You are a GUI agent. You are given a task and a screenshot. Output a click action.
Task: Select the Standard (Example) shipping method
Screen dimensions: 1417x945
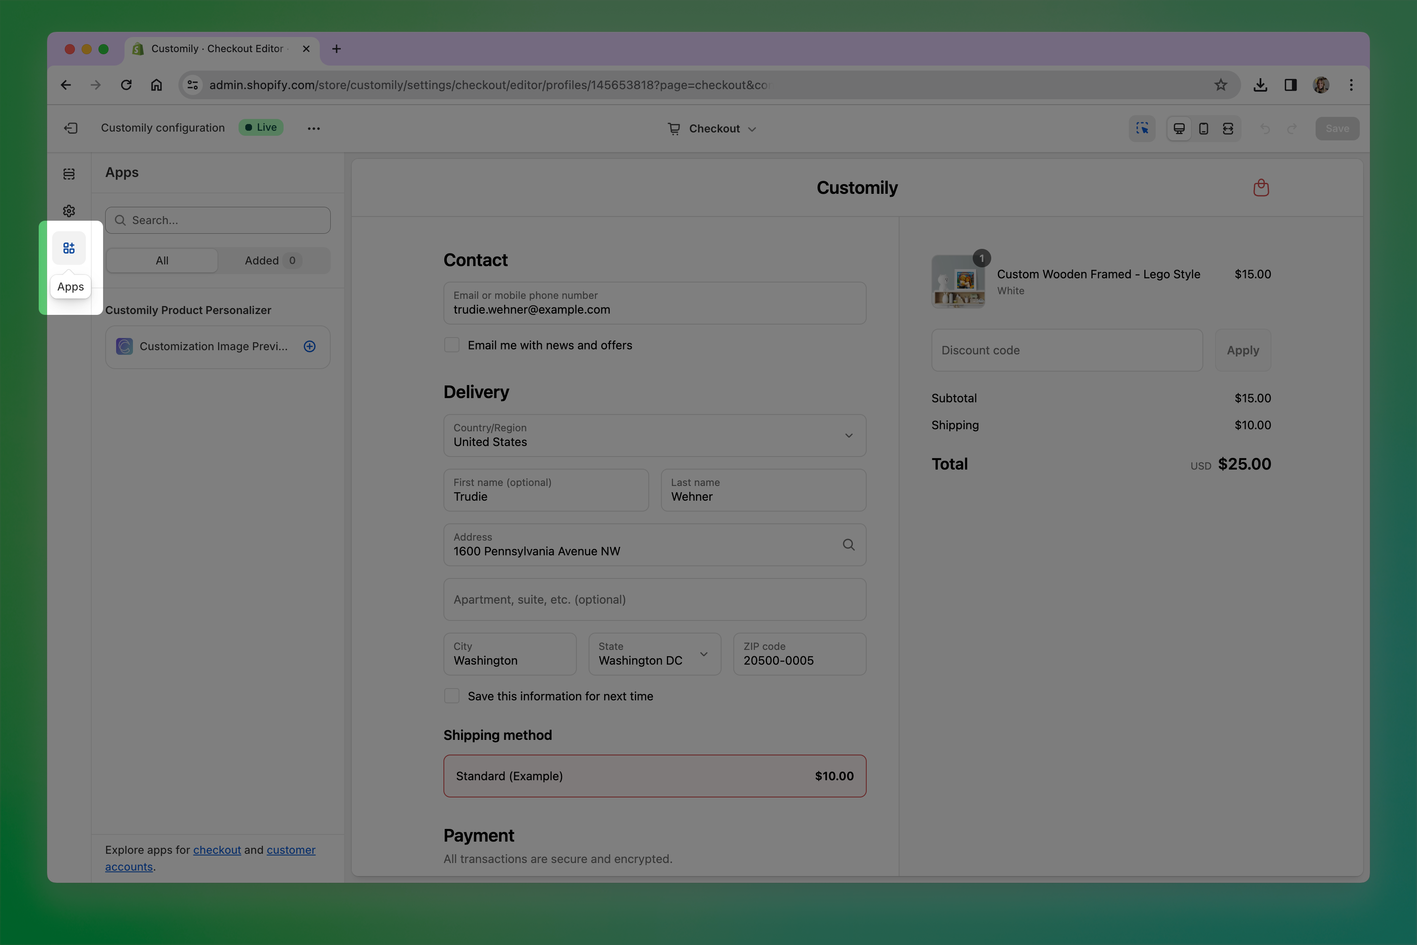(655, 776)
